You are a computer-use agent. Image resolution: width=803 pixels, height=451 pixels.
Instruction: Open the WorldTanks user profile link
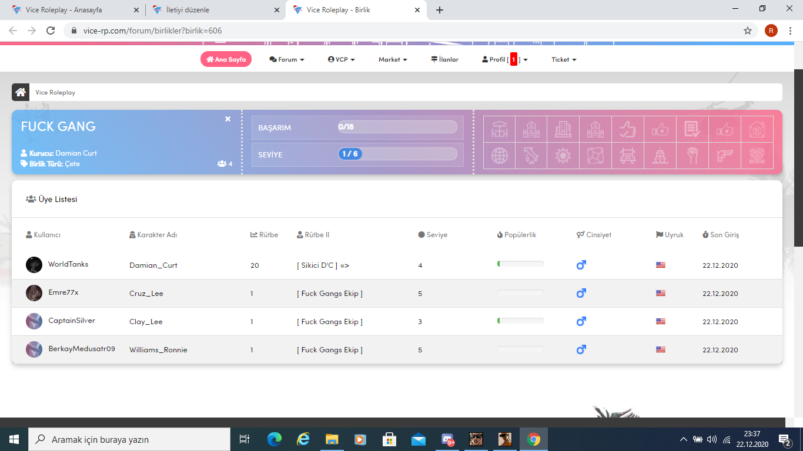click(68, 264)
